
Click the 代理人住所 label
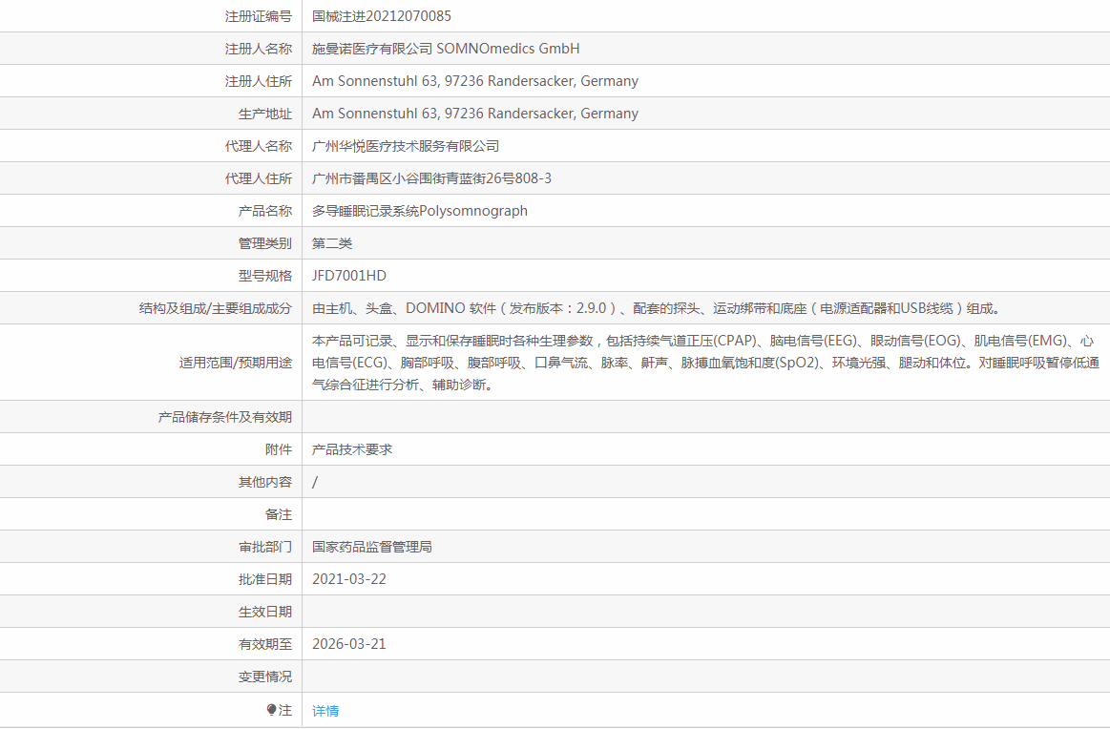pyautogui.click(x=259, y=179)
